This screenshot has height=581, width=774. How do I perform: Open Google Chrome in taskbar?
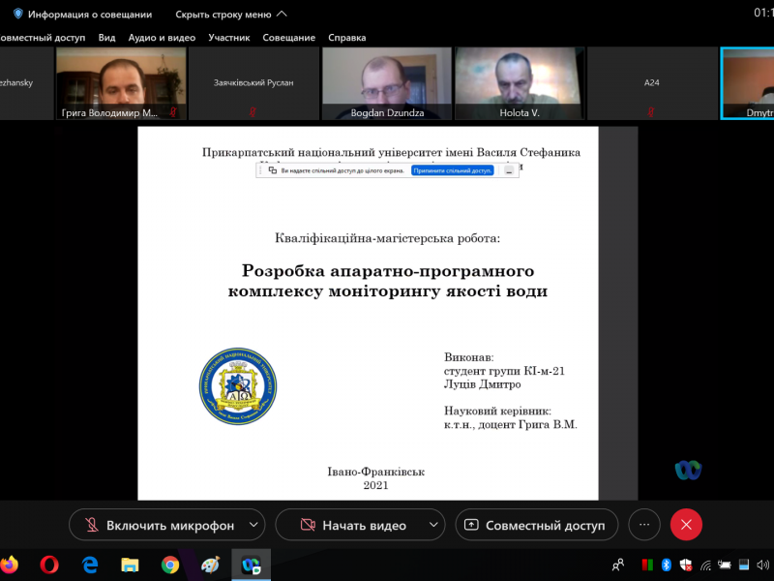(x=170, y=564)
